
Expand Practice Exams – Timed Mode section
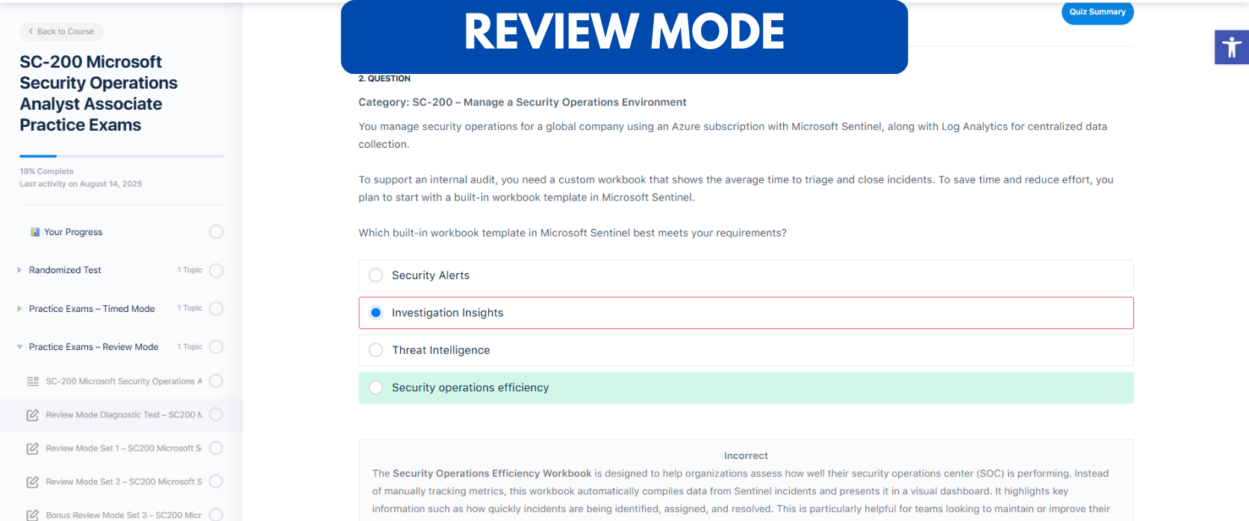point(20,308)
